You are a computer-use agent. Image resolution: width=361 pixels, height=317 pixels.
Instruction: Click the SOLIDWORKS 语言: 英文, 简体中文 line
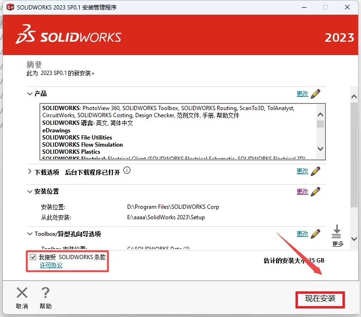click(x=87, y=123)
